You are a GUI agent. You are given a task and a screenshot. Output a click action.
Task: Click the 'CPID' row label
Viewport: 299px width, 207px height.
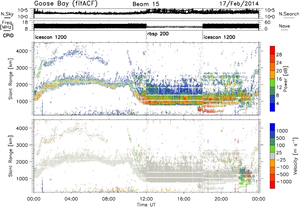point(8,35)
